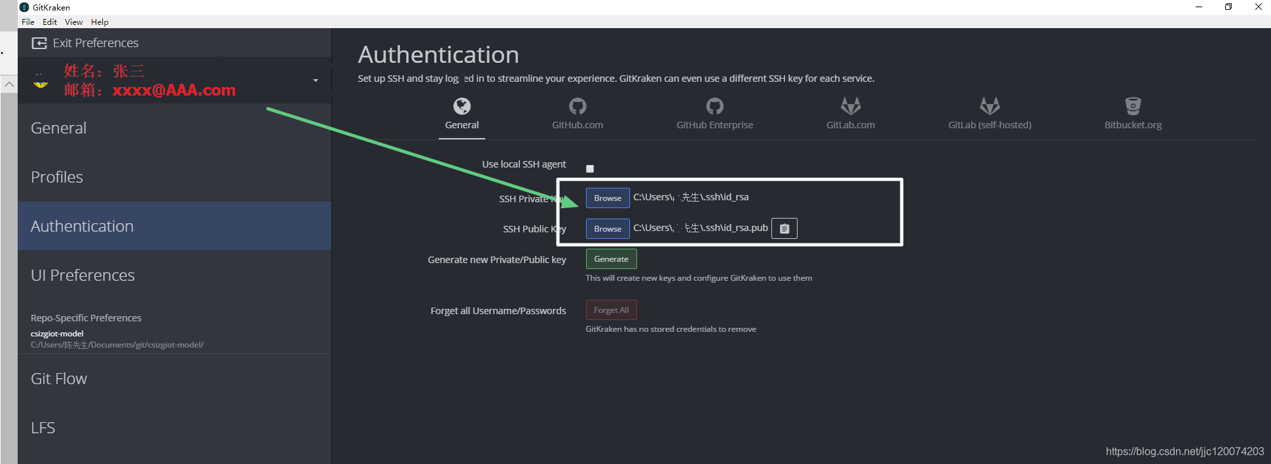Click Exit Preferences
This screenshot has width=1271, height=464.
tap(85, 43)
